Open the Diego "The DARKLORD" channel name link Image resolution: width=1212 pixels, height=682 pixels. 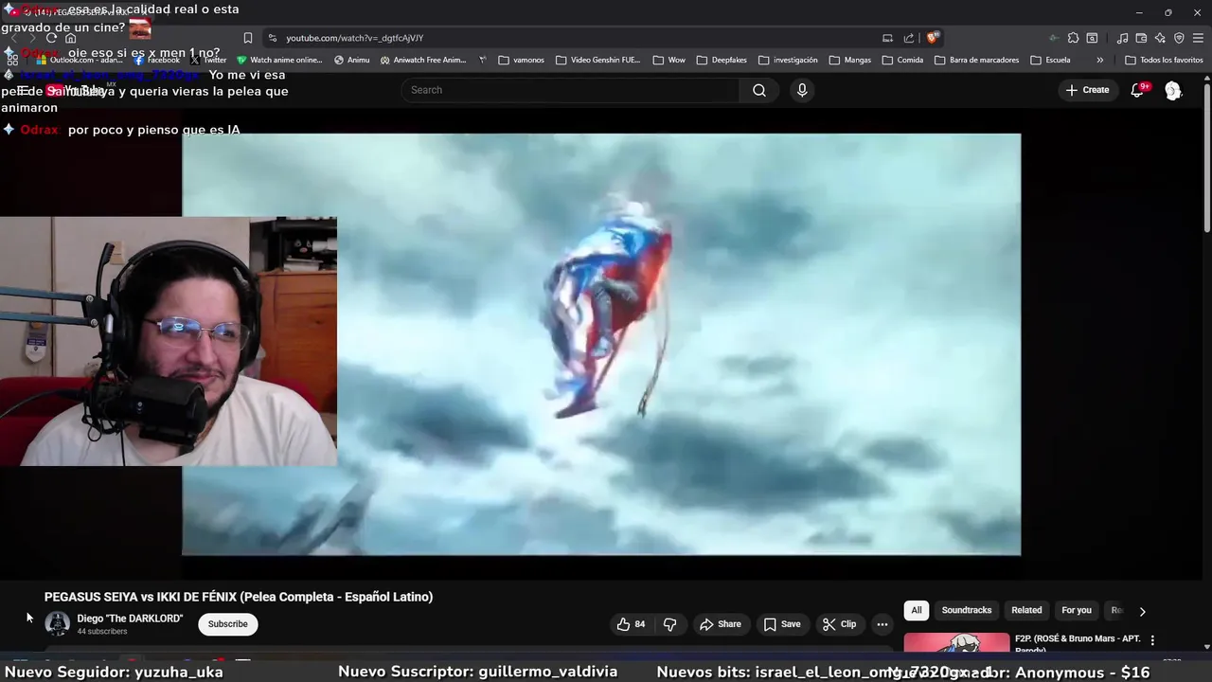tap(130, 619)
